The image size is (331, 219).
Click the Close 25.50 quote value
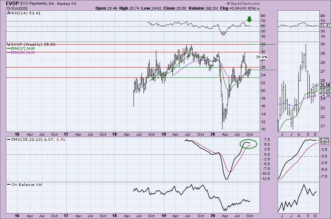175,8
